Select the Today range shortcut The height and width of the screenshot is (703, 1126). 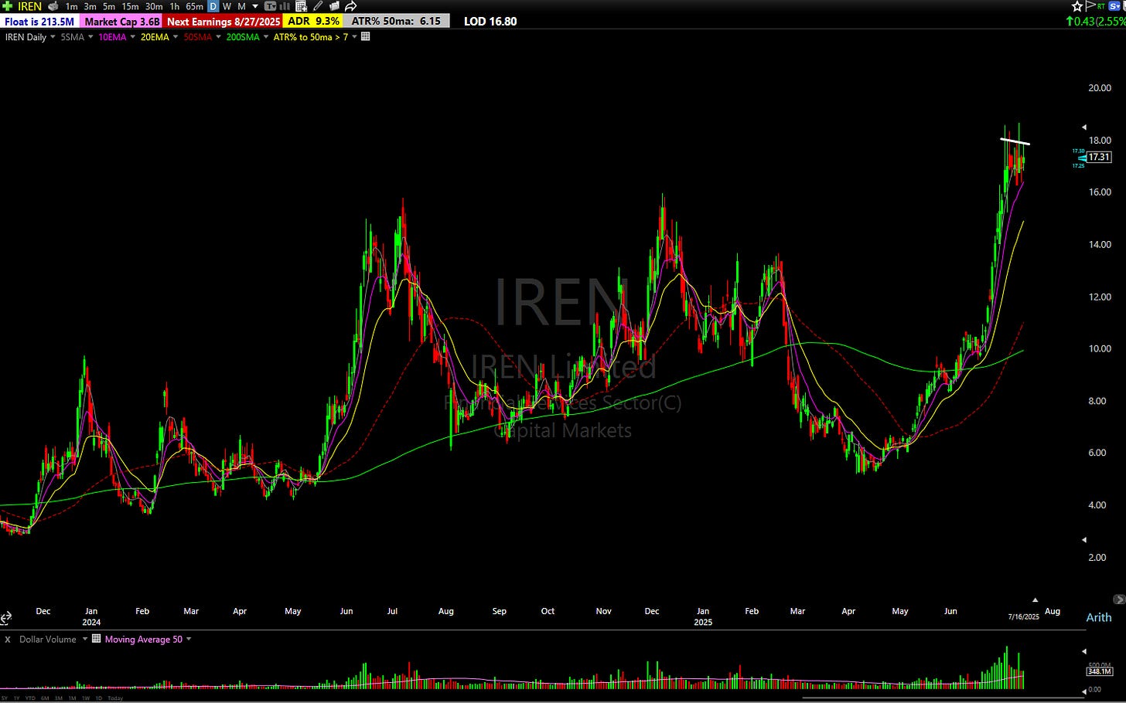pyautogui.click(x=115, y=698)
